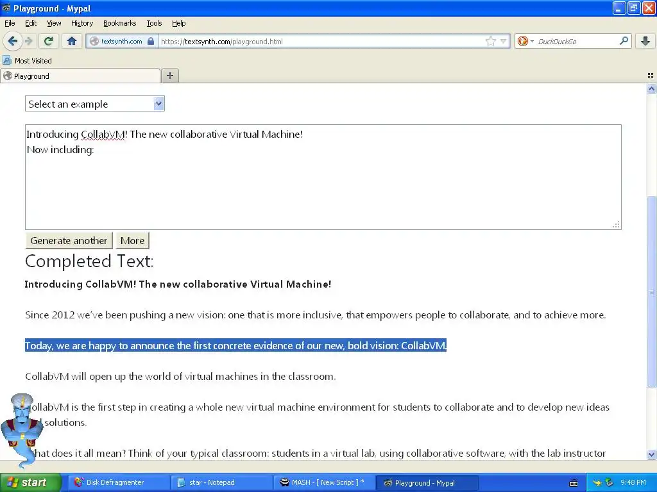Click the Mypal raccoon icon in title bar
The height and width of the screenshot is (492, 657).
tap(6, 8)
